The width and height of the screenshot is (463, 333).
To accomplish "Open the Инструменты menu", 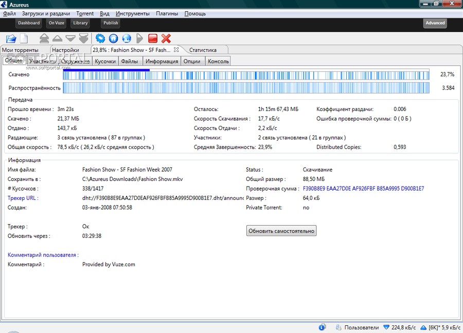I will (x=133, y=13).
